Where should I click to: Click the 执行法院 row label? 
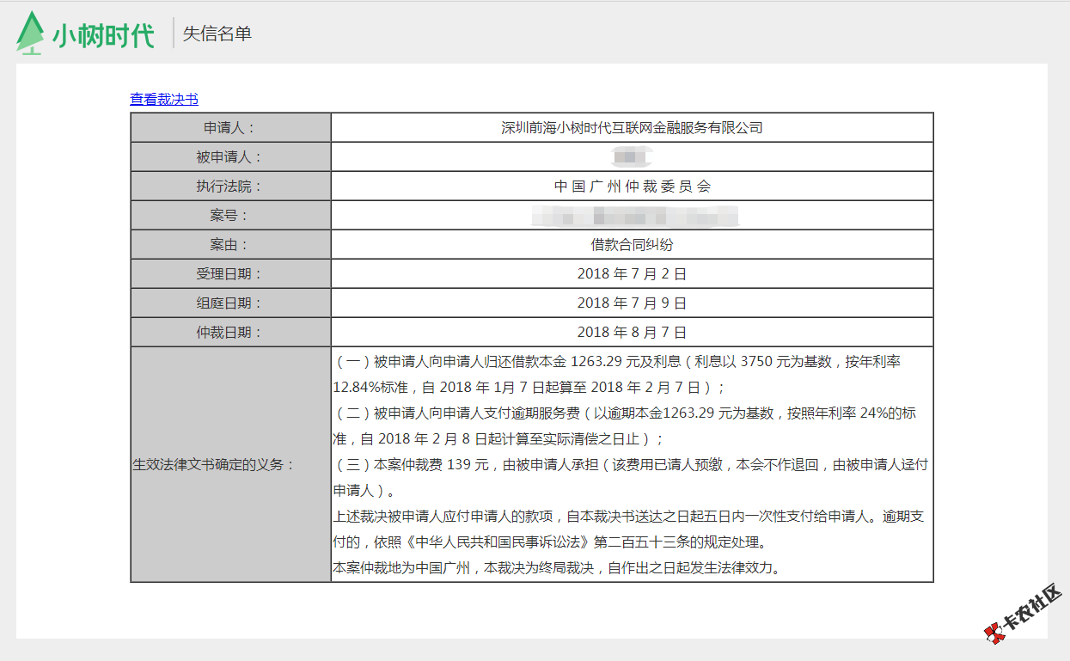point(230,187)
